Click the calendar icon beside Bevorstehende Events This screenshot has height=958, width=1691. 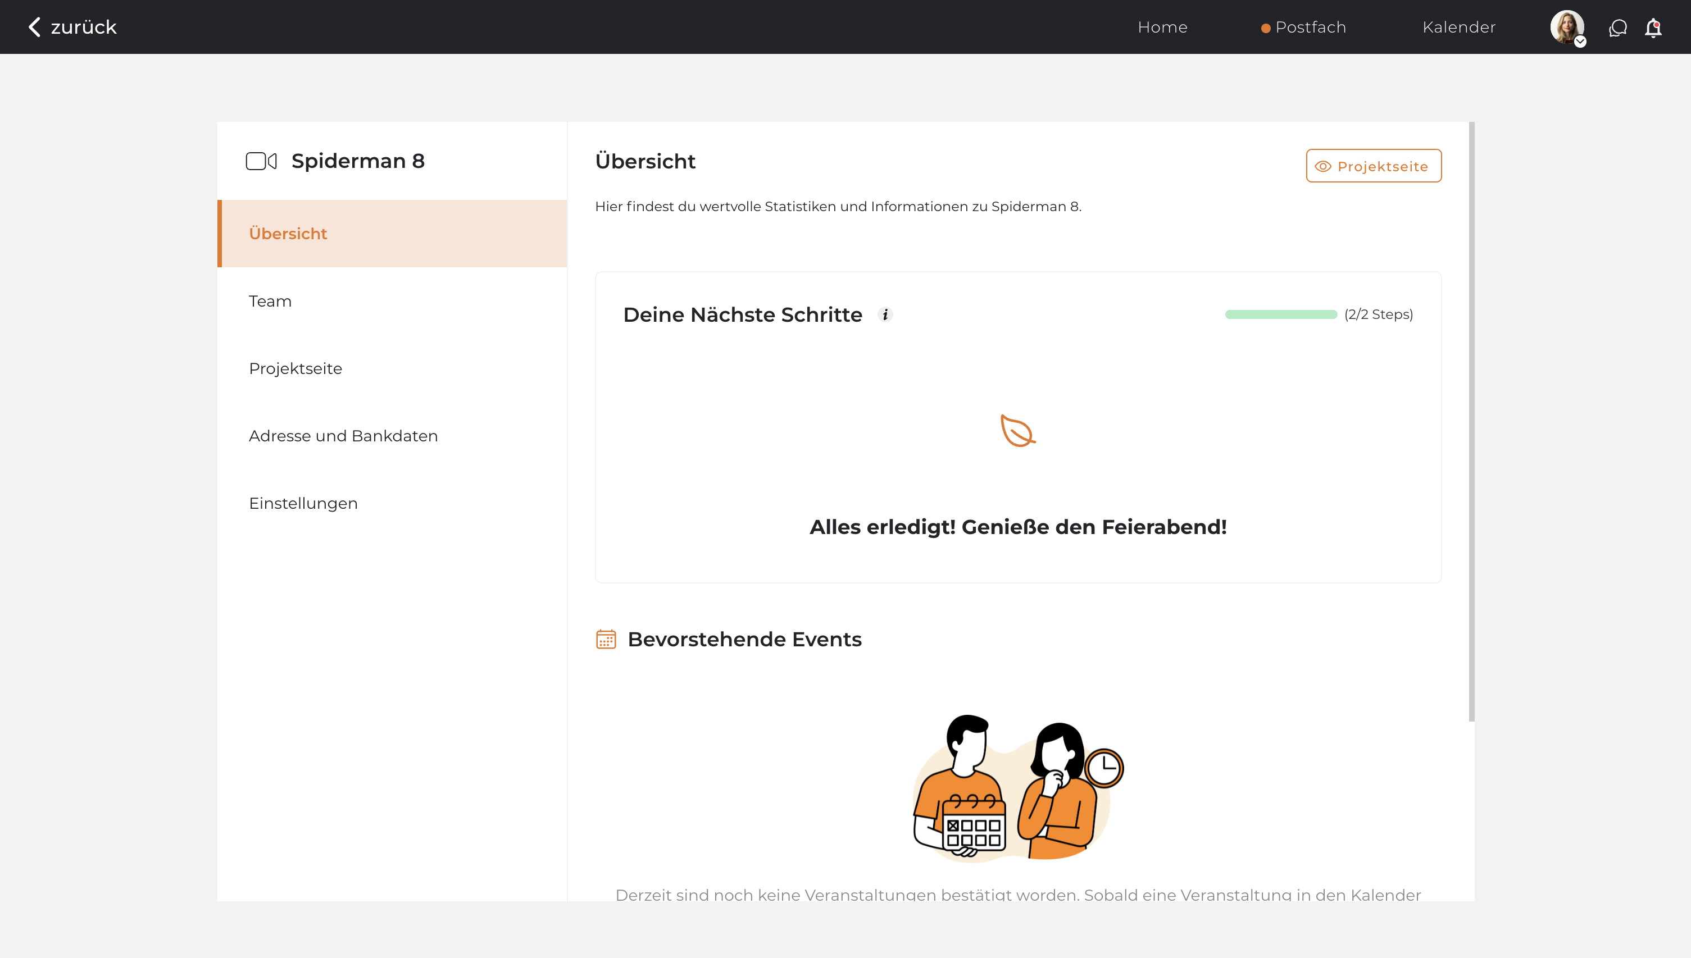coord(606,639)
